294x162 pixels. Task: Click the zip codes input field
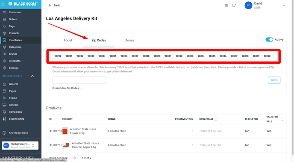pos(79,80)
